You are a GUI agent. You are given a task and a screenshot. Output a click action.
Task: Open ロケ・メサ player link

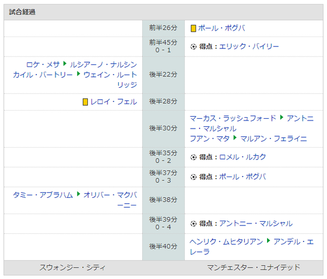click(43, 64)
